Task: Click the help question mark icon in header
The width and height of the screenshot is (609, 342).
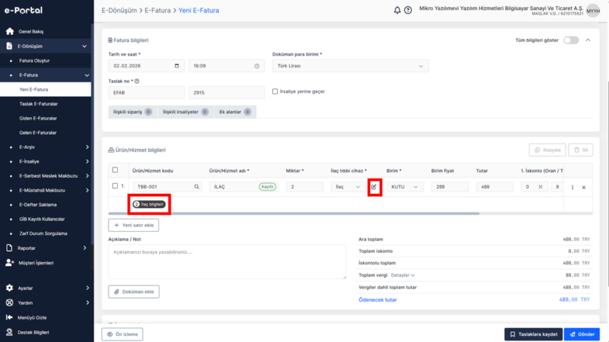Action: (x=408, y=11)
